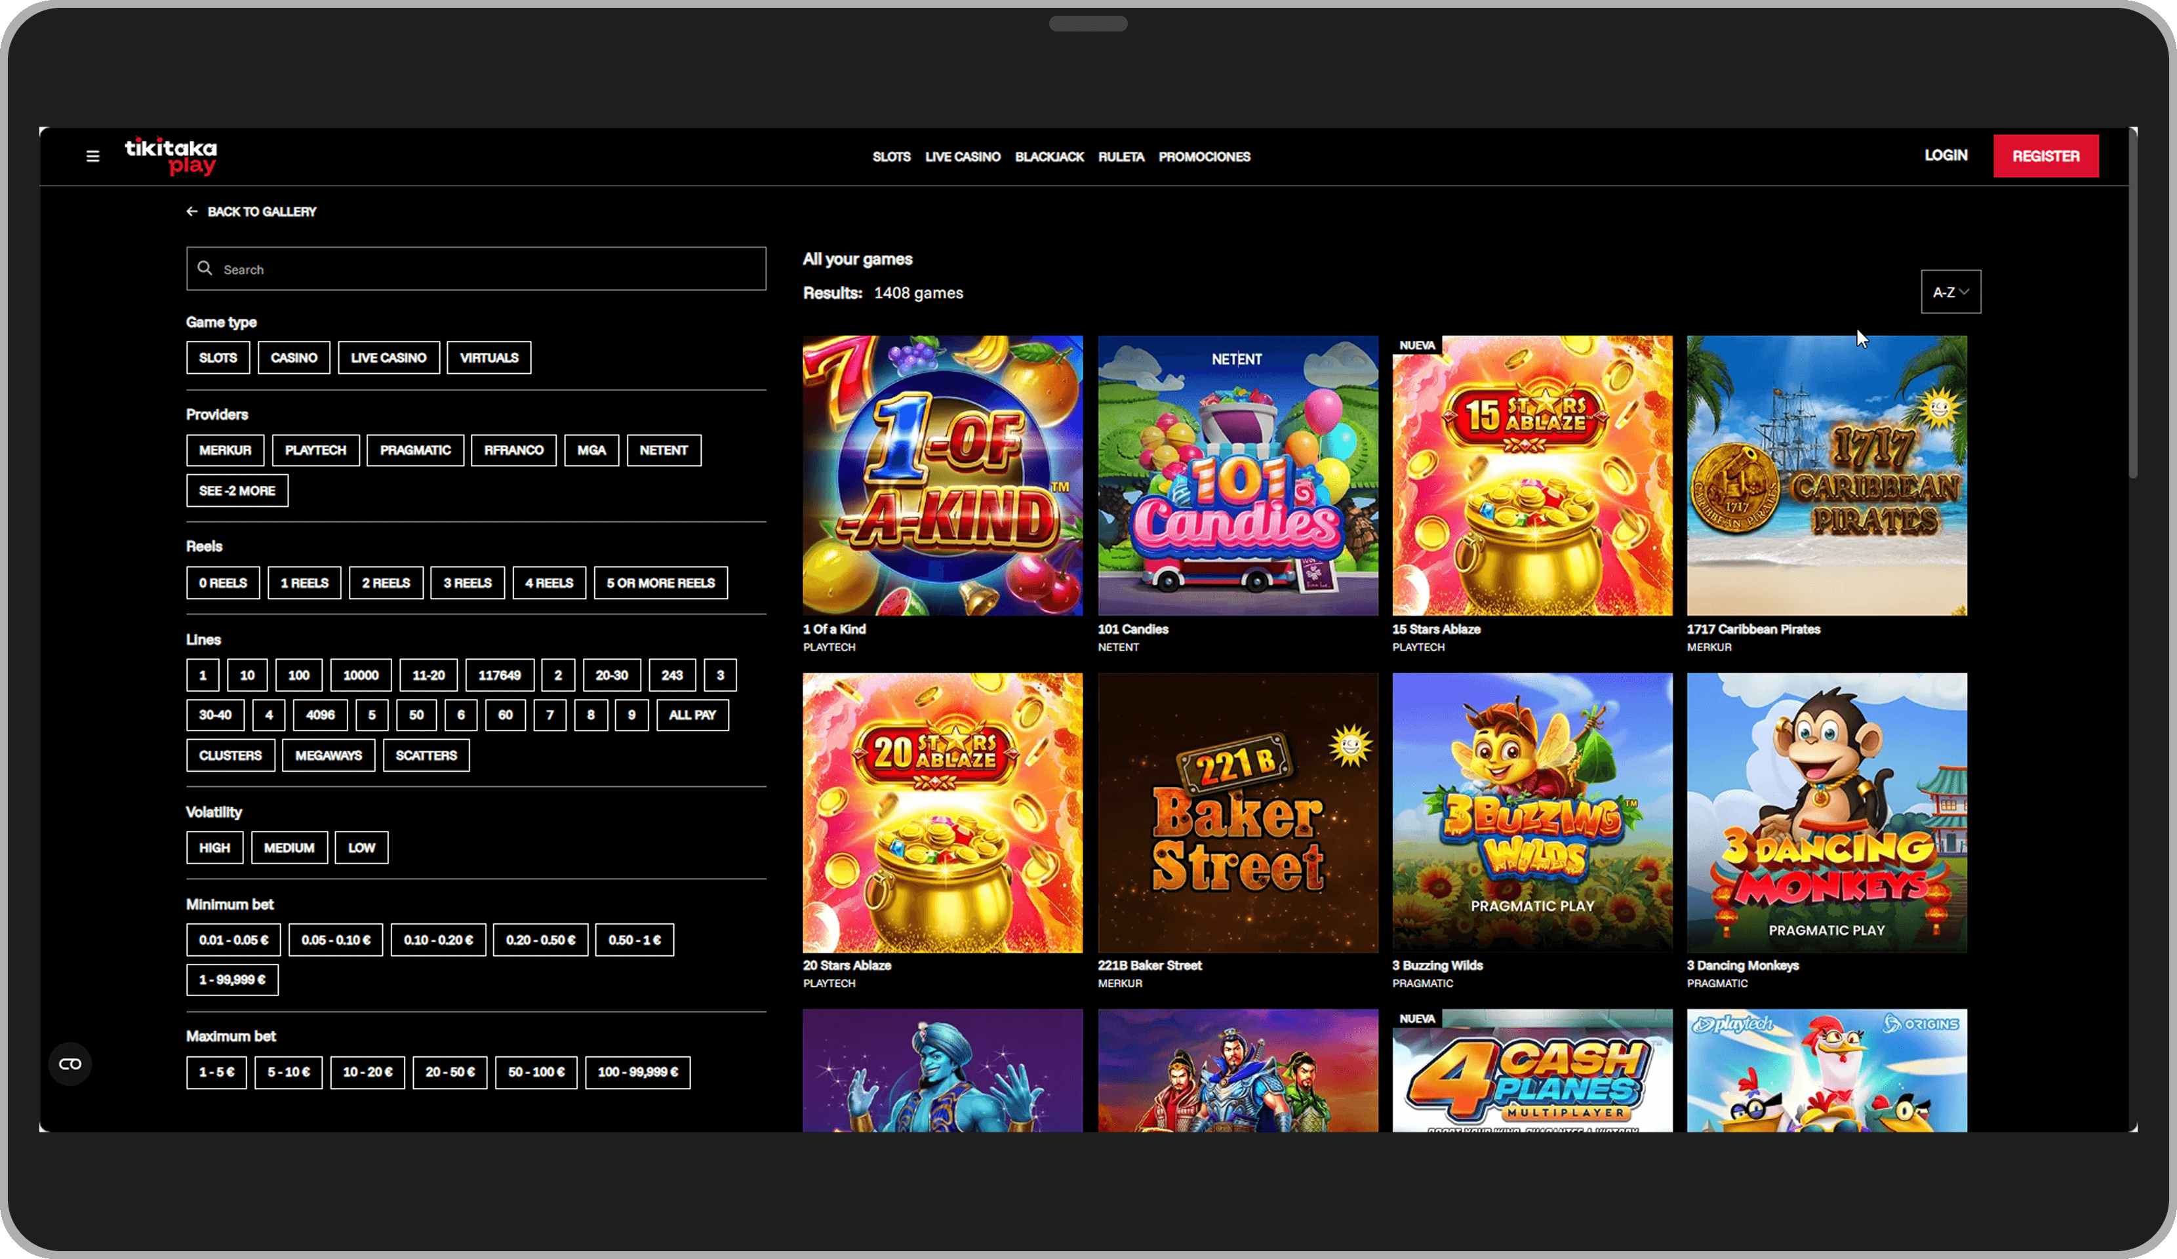
Task: Open the hamburger menu icon
Action: pyautogui.click(x=92, y=157)
